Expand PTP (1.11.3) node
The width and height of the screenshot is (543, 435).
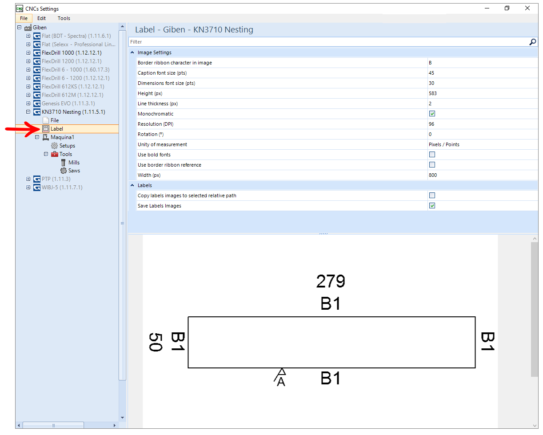[x=28, y=179]
